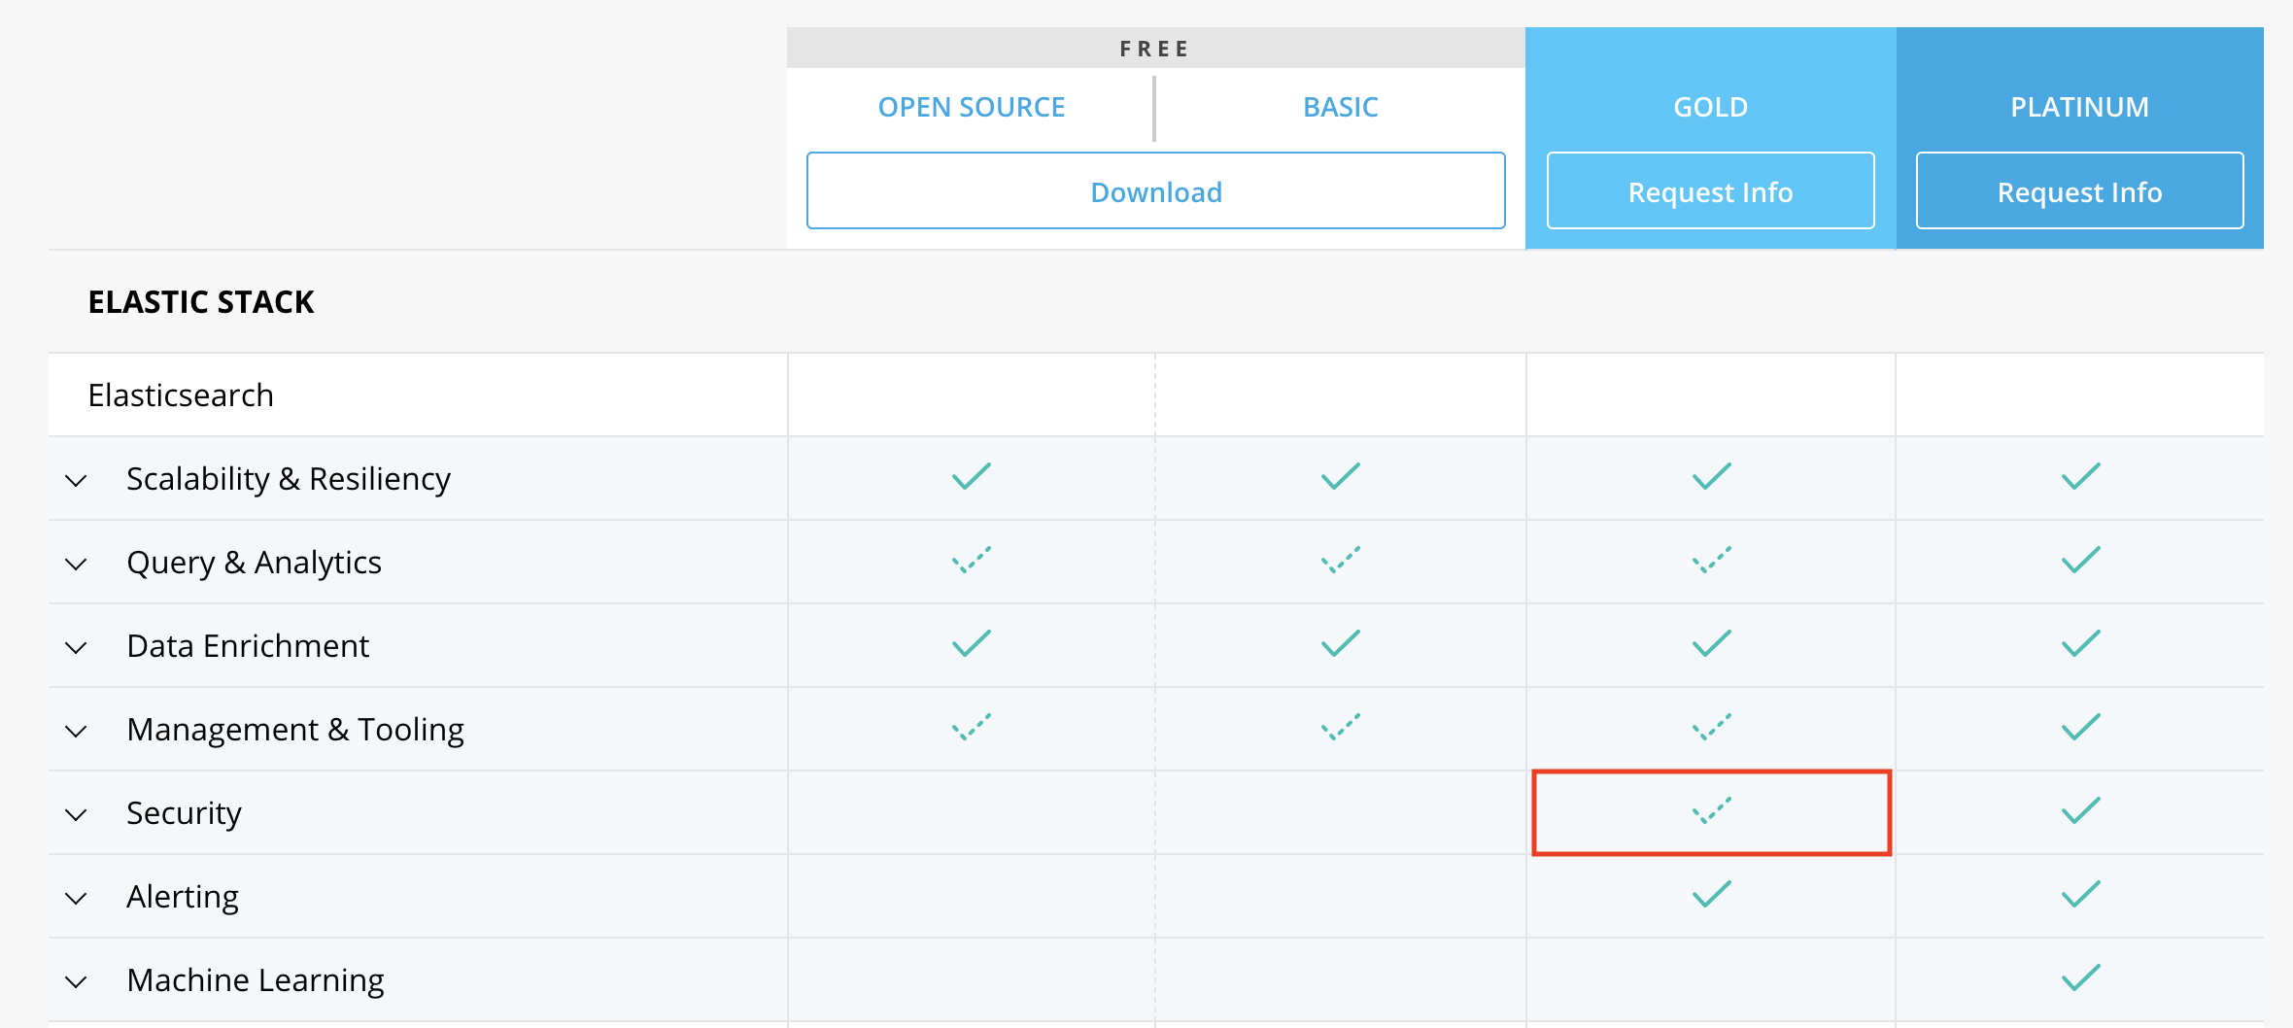Click Open Source dotted checkmark for Query & Analytics
The image size is (2293, 1028).
coord(972,560)
